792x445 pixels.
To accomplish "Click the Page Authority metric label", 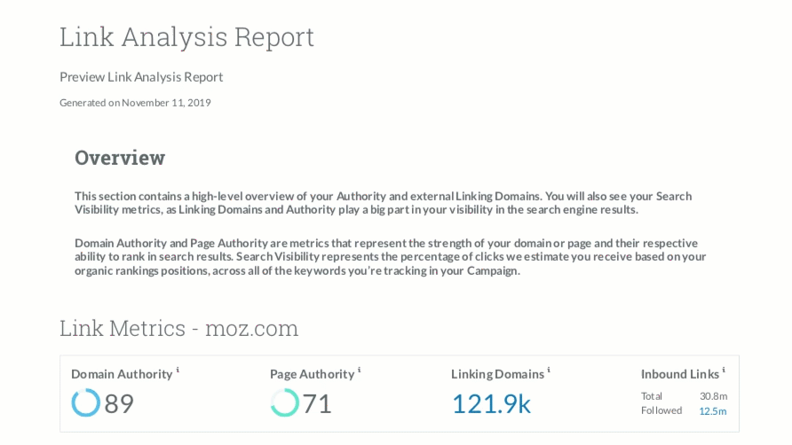I will [312, 374].
